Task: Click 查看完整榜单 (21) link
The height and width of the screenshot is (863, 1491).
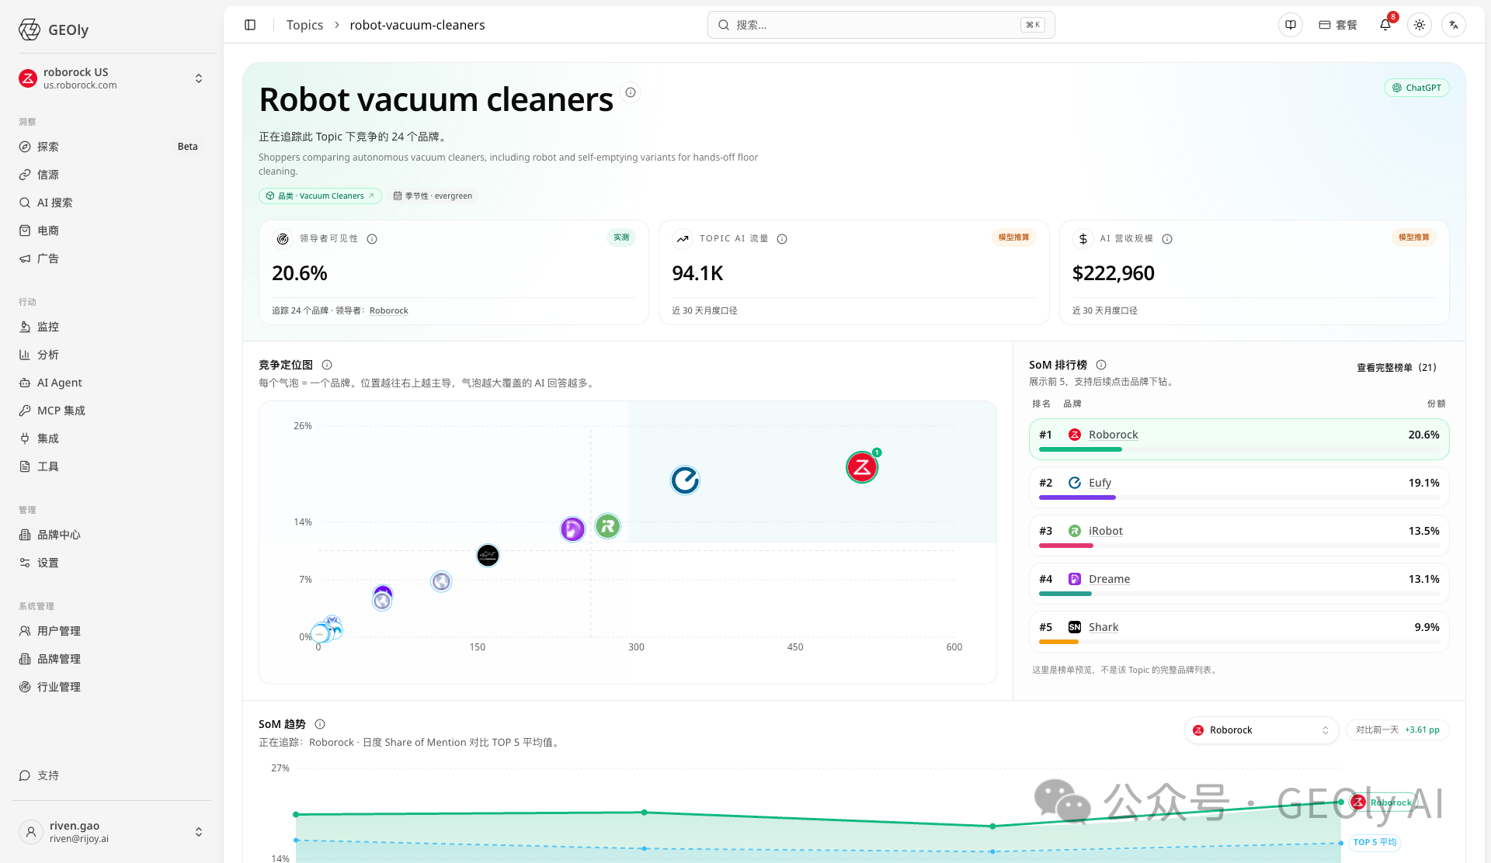Action: (1396, 368)
